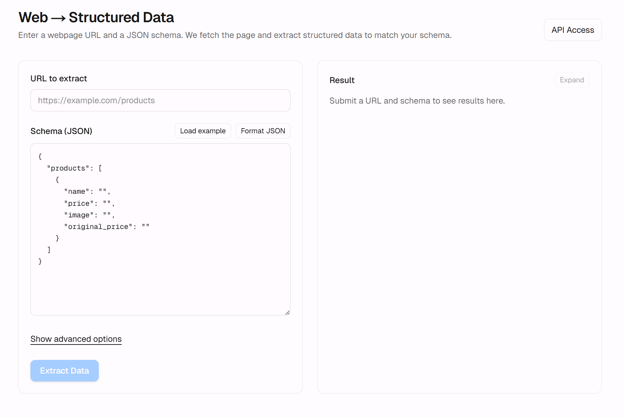
Task: Grab the schema textarea resize handle
Action: [x=287, y=312]
